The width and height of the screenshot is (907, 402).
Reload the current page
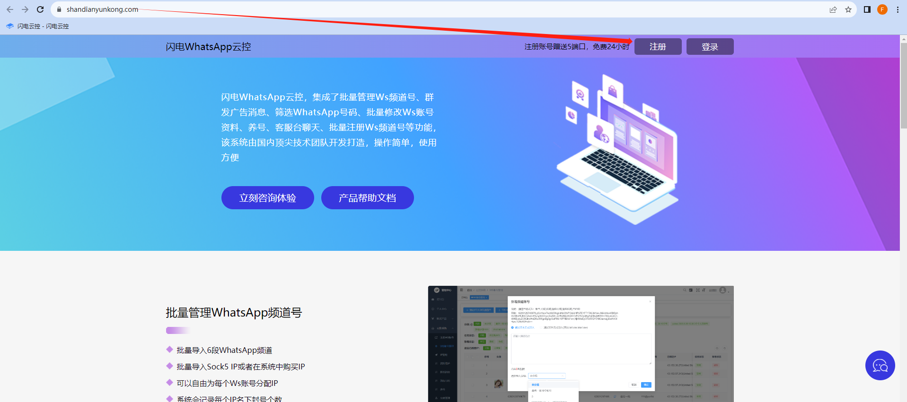40,9
